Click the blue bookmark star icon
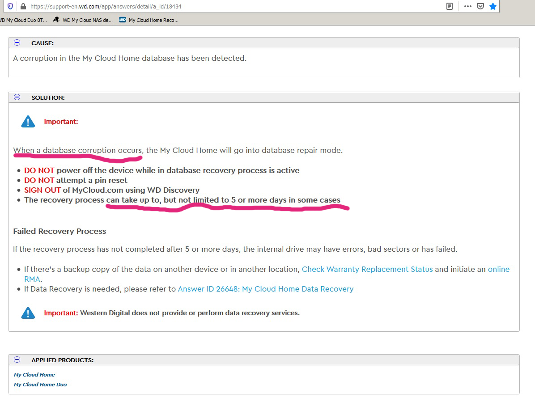The height and width of the screenshot is (402, 535). tap(493, 6)
